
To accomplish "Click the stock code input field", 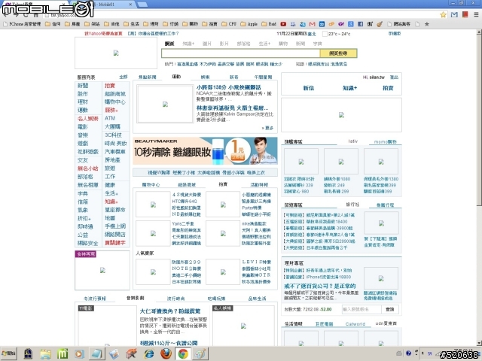I will 361,309.
